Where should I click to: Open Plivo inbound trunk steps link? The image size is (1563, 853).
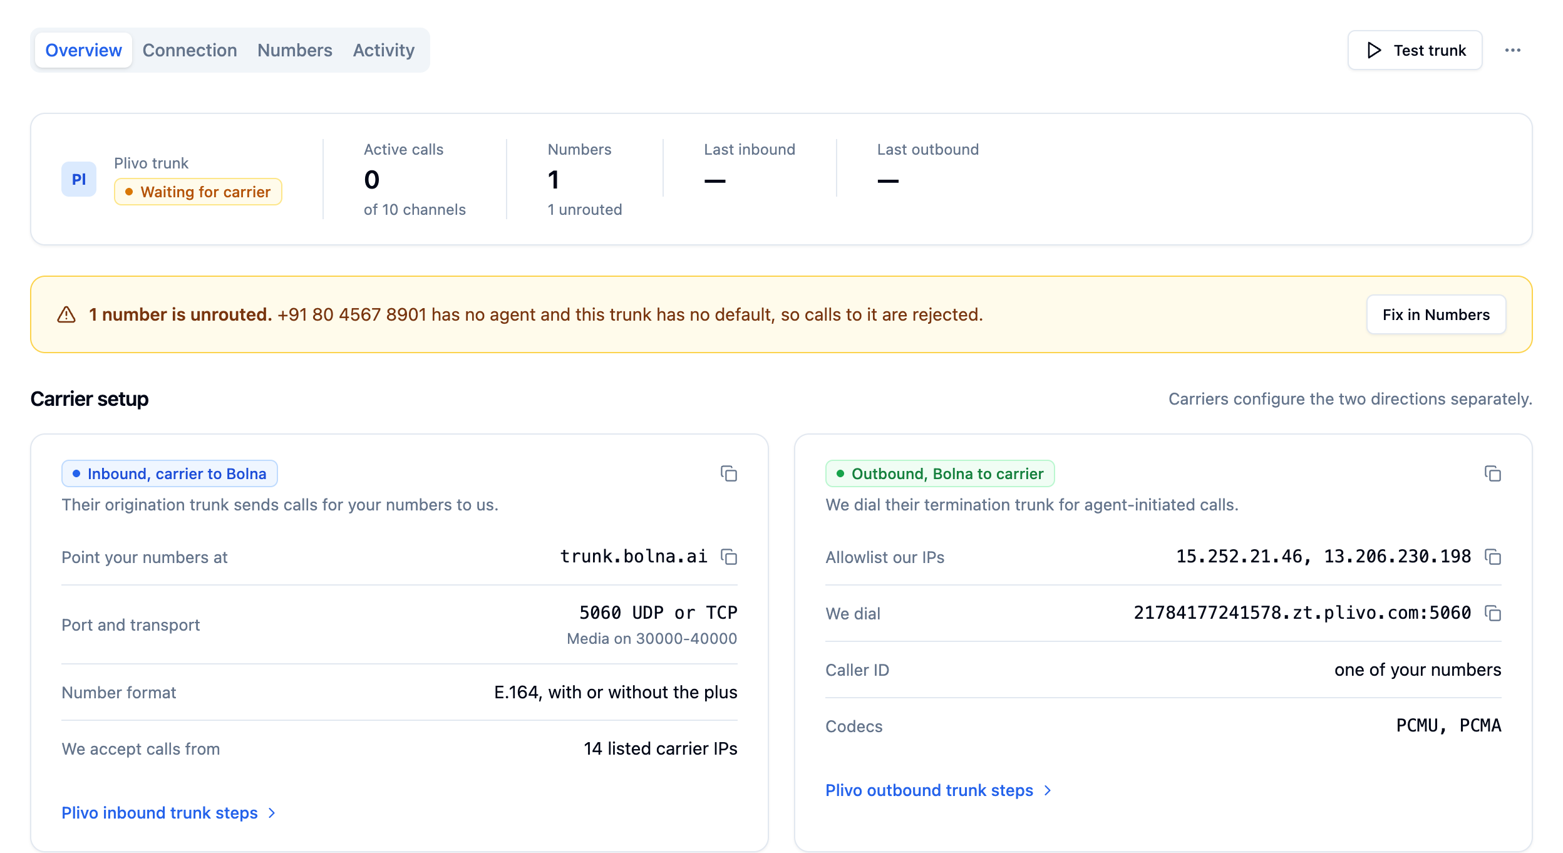(168, 813)
